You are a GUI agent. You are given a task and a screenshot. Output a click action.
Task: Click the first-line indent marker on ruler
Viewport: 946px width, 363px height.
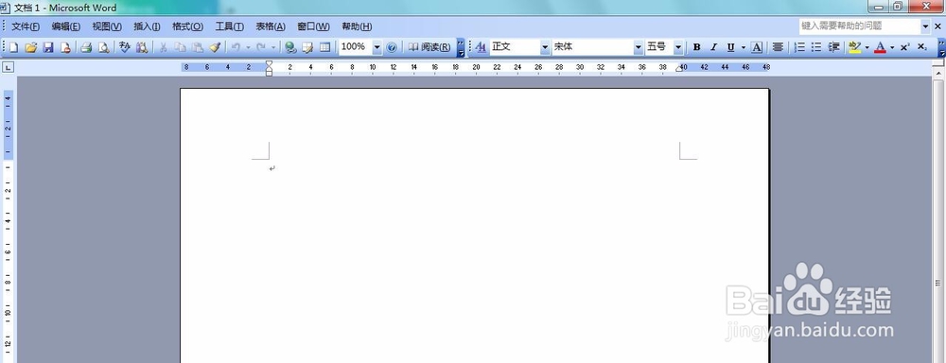pos(269,63)
